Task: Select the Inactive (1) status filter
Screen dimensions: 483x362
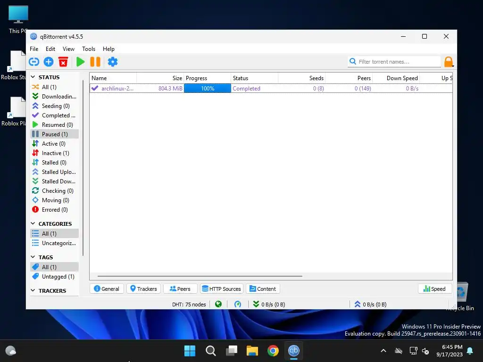Action: coord(54,153)
